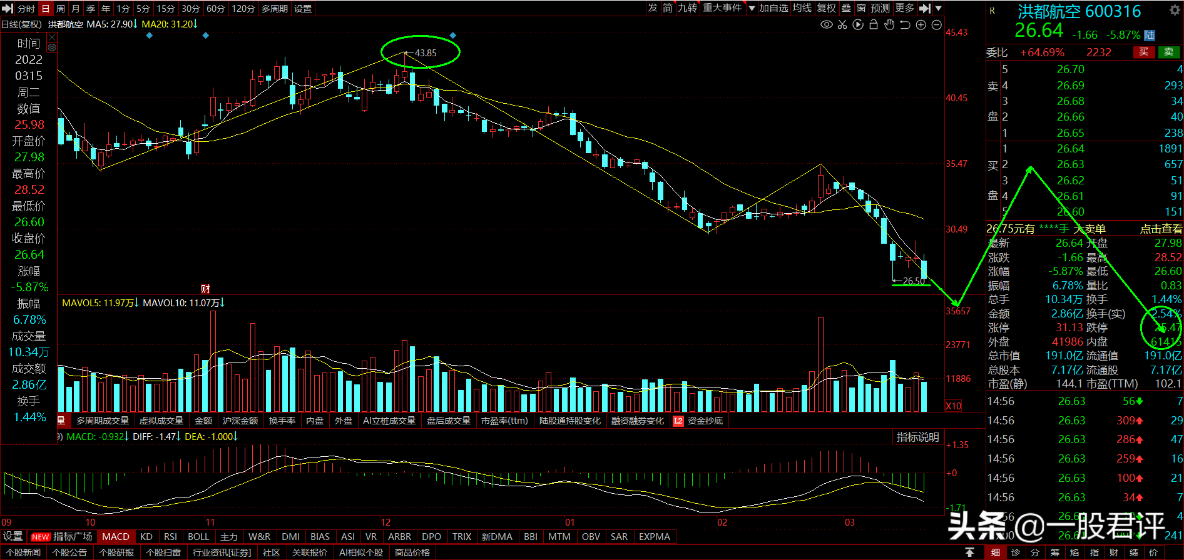Toggle the 九转 indicator
The width and height of the screenshot is (1184, 560).
687,8
